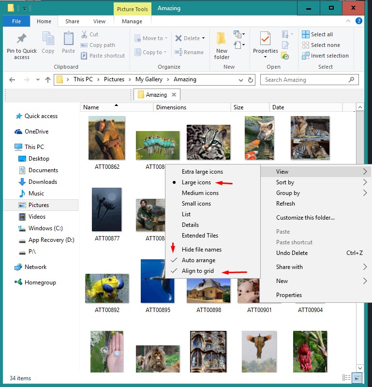Expand the Sort by submenu
This screenshot has width=372, height=387.
pos(316,182)
